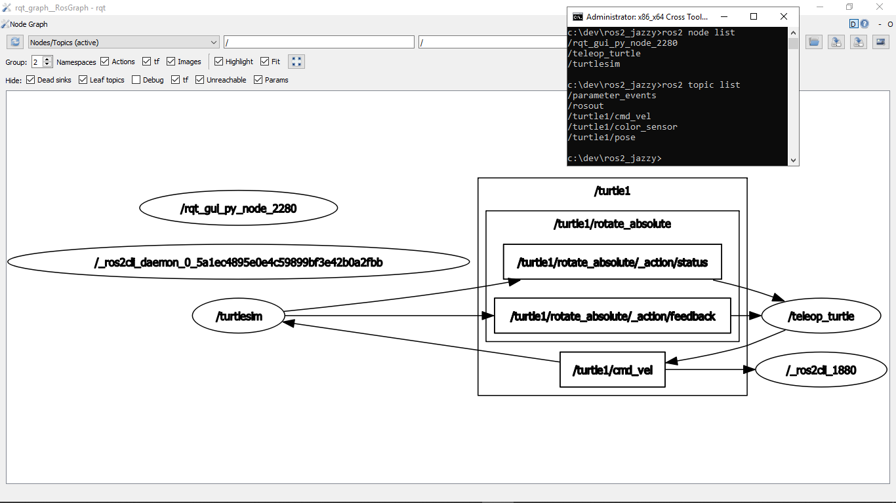This screenshot has height=503, width=896.
Task: Select the /_ros2cli_1880 graph node
Action: pyautogui.click(x=821, y=370)
